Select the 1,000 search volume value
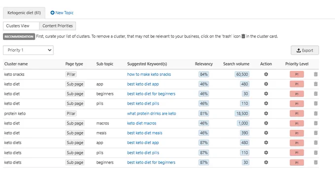This screenshot has height=178, width=335. (243, 123)
